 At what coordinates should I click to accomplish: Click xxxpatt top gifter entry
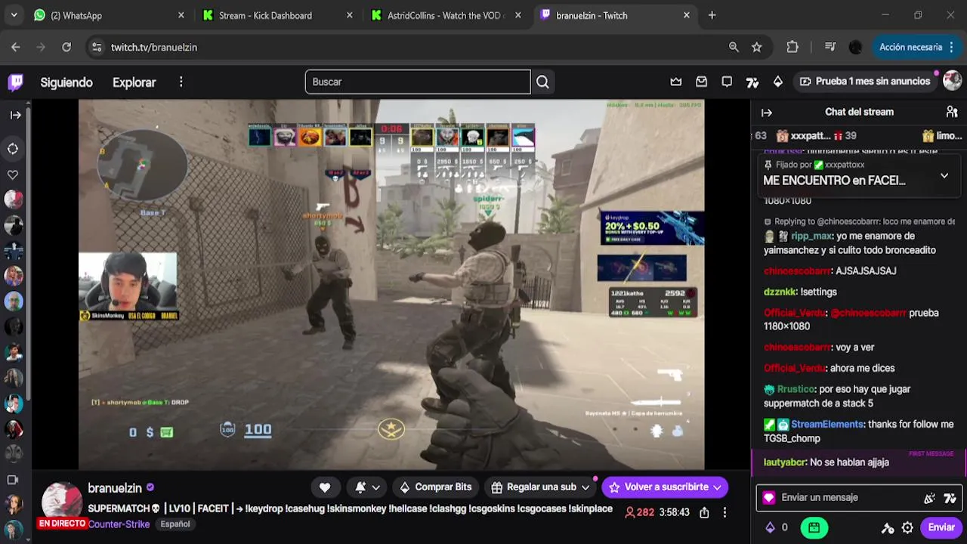(817, 136)
